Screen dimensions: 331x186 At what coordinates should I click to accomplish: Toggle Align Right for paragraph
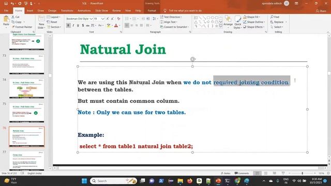[x=137, y=25]
